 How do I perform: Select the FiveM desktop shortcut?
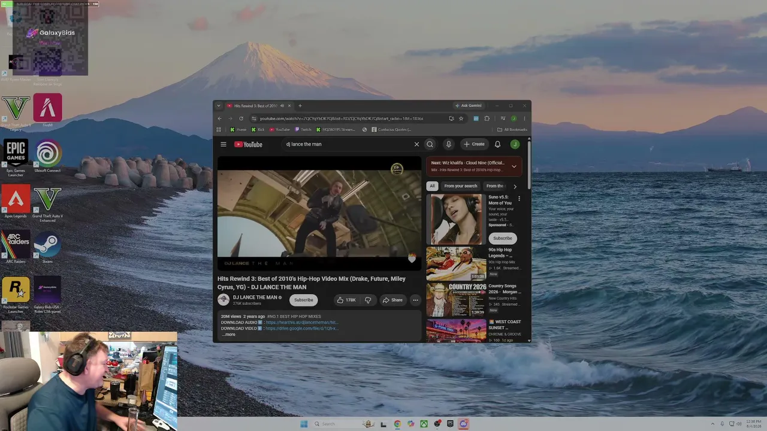click(47, 110)
